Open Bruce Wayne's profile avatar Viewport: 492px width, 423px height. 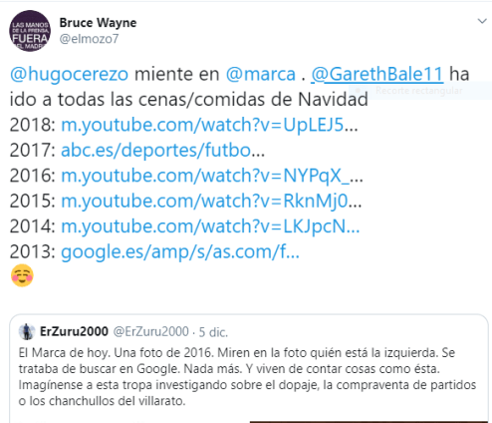[30, 31]
